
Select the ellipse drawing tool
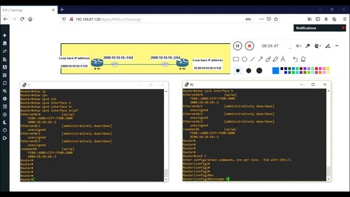point(244,59)
